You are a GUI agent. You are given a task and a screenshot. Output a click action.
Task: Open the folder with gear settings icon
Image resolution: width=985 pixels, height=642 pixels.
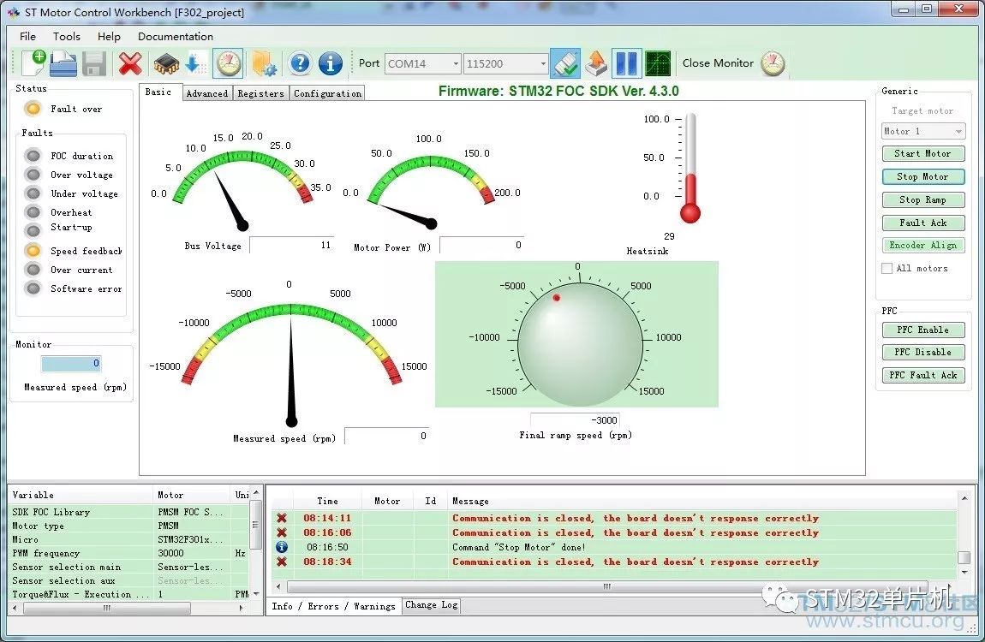click(264, 63)
